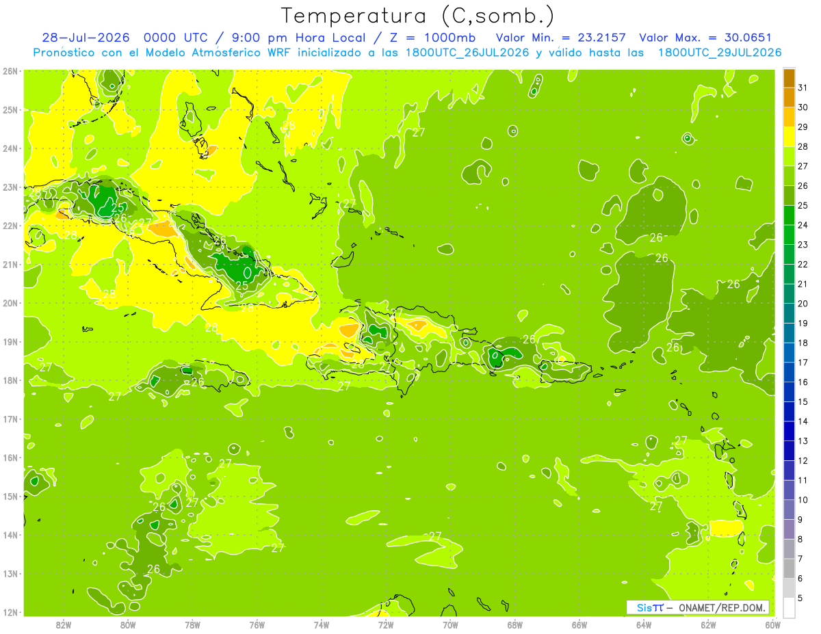
Task: Click the white swatch below 5 on color scale
Action: (x=789, y=607)
